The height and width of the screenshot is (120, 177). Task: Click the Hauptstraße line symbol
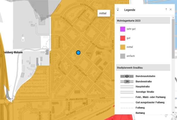(x=127, y=87)
